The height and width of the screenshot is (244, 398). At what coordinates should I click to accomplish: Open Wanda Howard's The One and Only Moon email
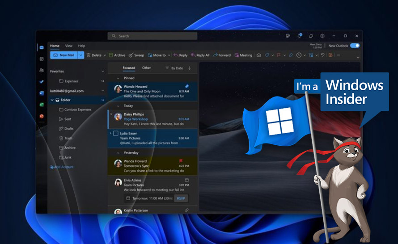click(152, 91)
